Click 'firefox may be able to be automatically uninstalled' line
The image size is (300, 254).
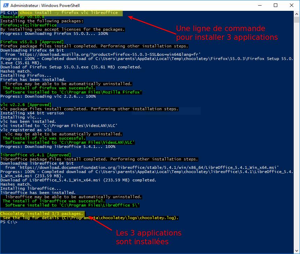coord(68,84)
